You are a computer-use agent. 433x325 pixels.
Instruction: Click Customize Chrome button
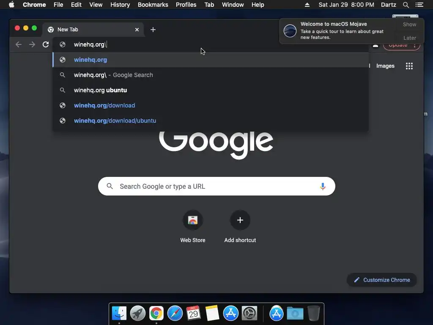tap(382, 280)
